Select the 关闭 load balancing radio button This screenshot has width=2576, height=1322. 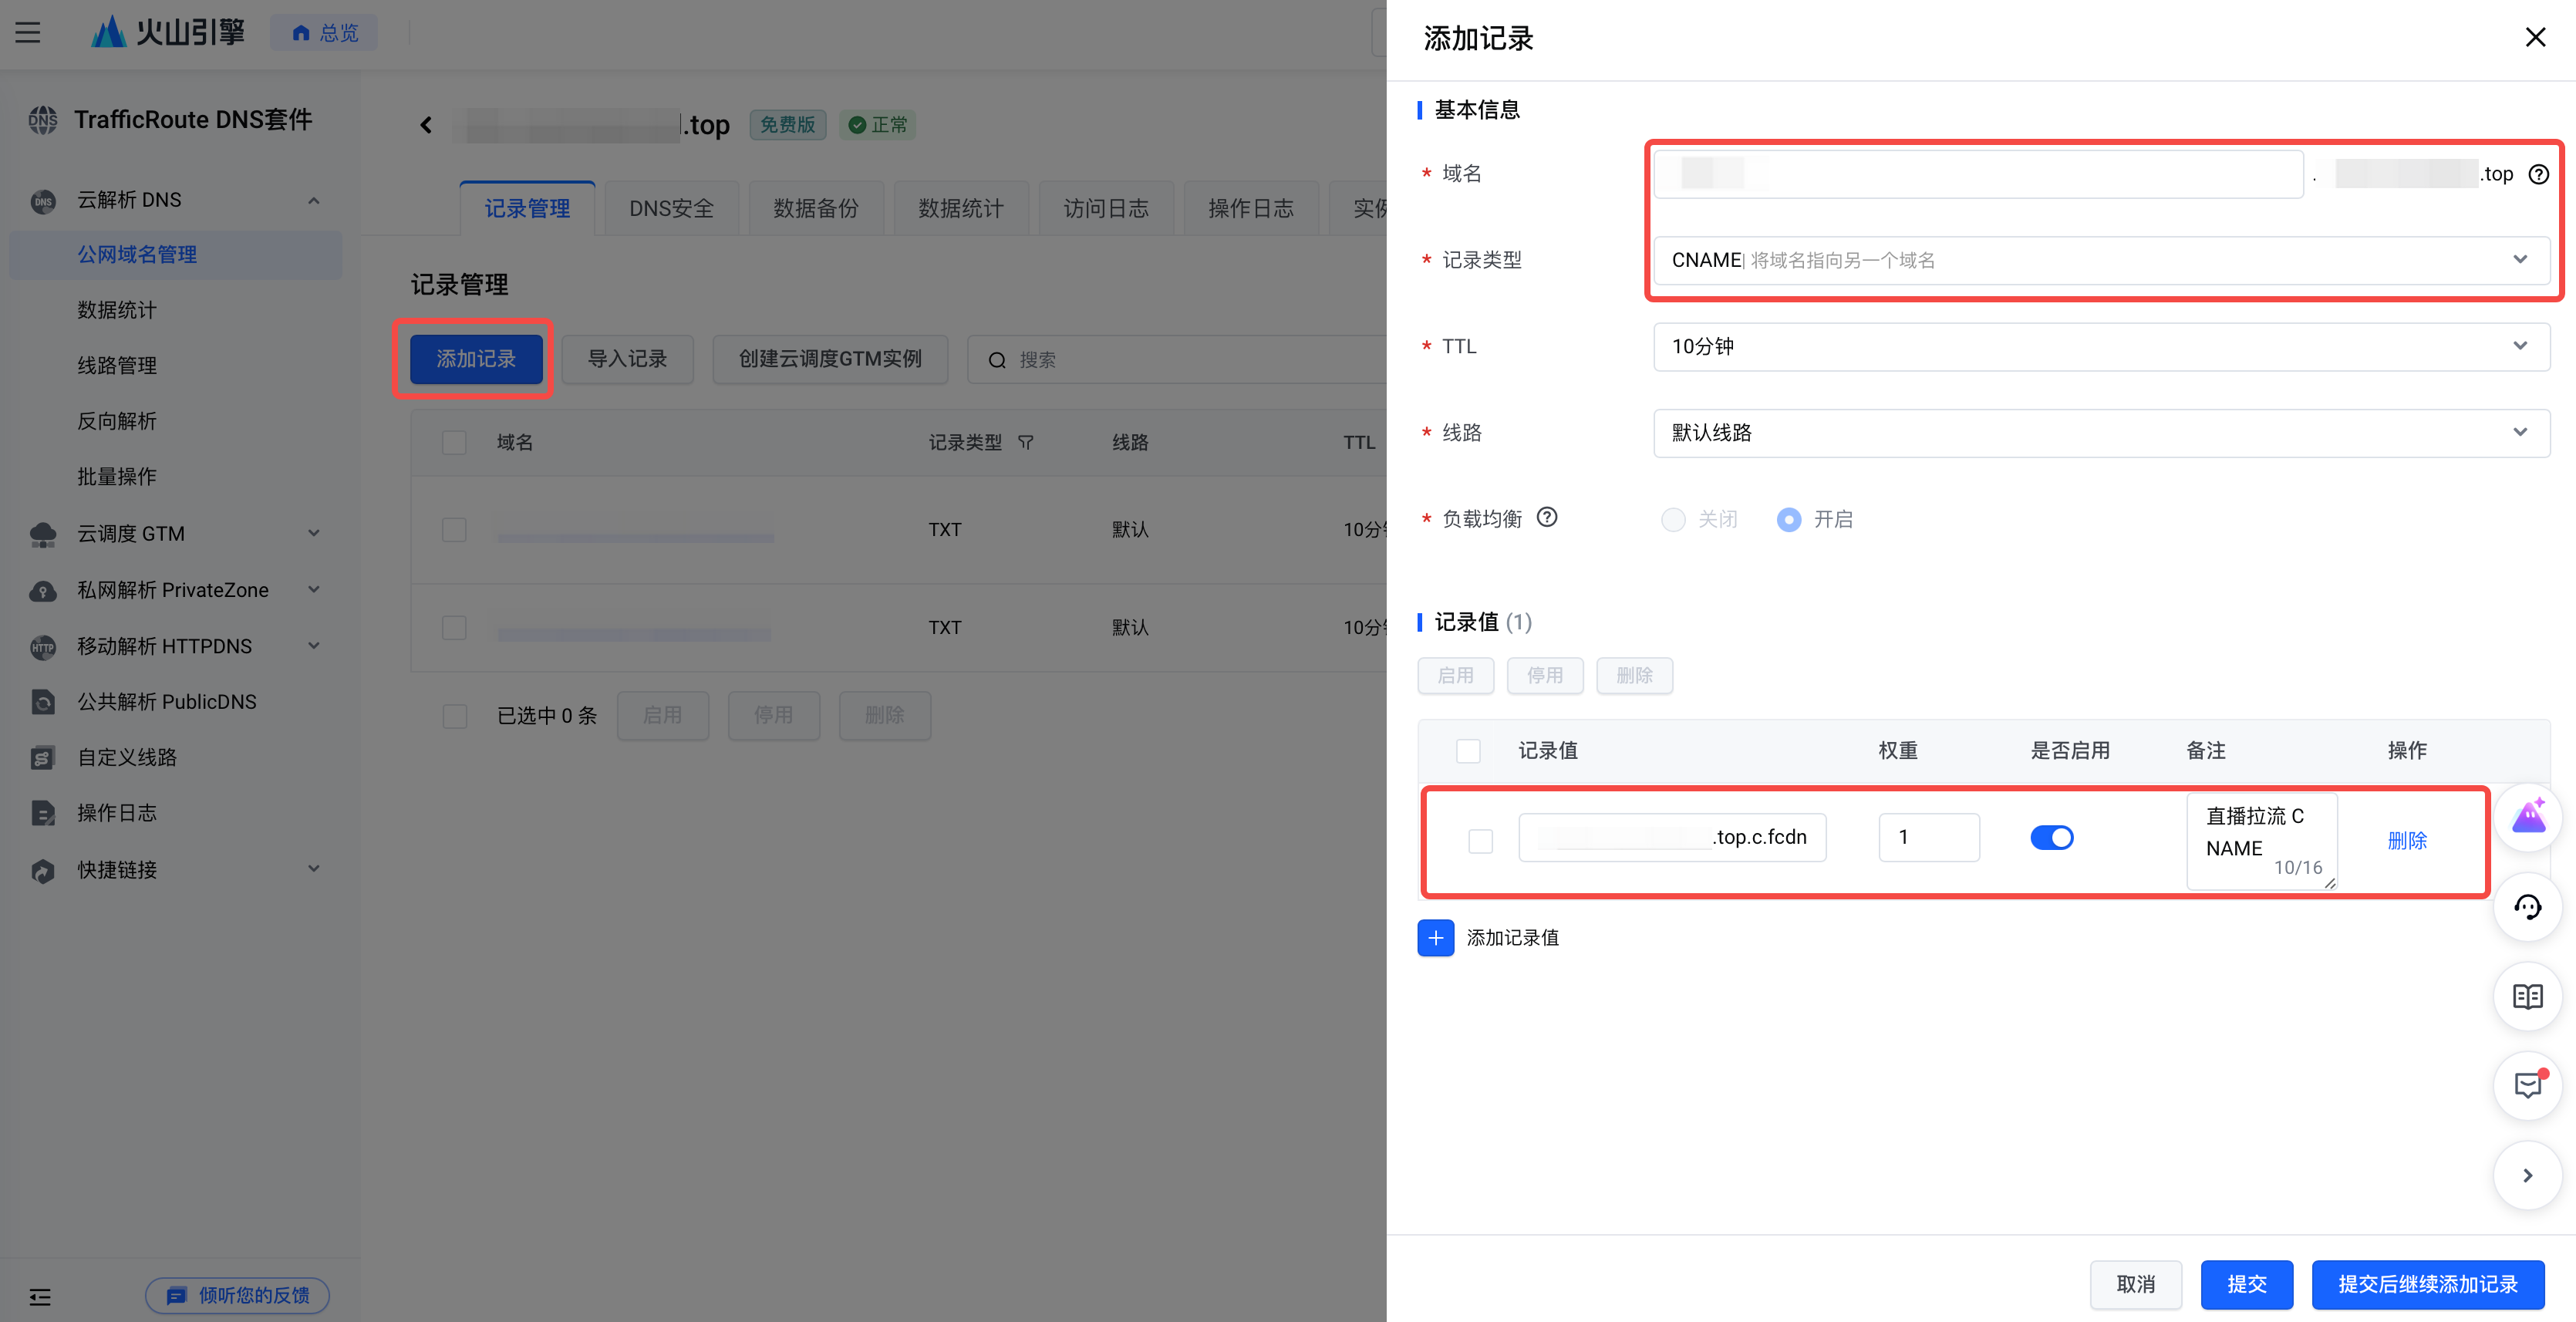click(x=1672, y=519)
